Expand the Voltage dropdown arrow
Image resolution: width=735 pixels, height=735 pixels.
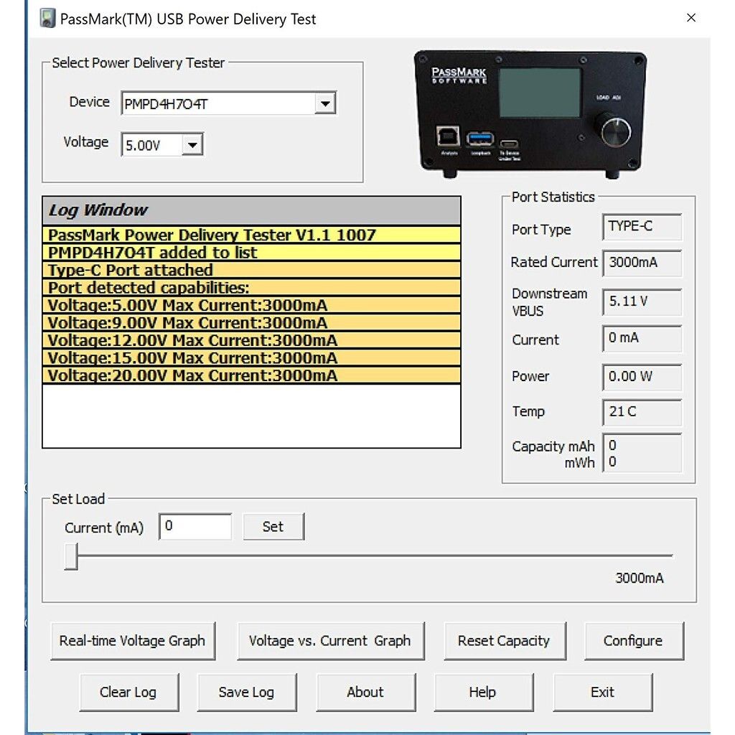coord(192,146)
